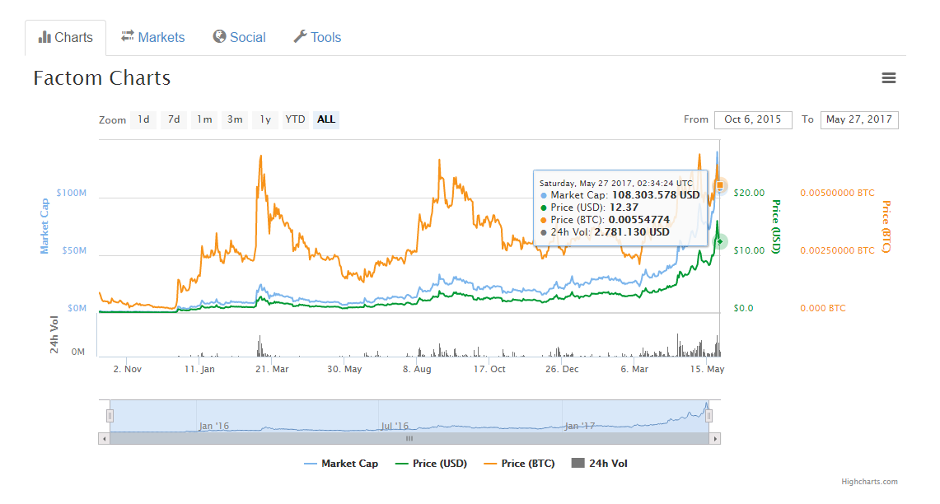Click the orange BTC price marker point

point(720,186)
